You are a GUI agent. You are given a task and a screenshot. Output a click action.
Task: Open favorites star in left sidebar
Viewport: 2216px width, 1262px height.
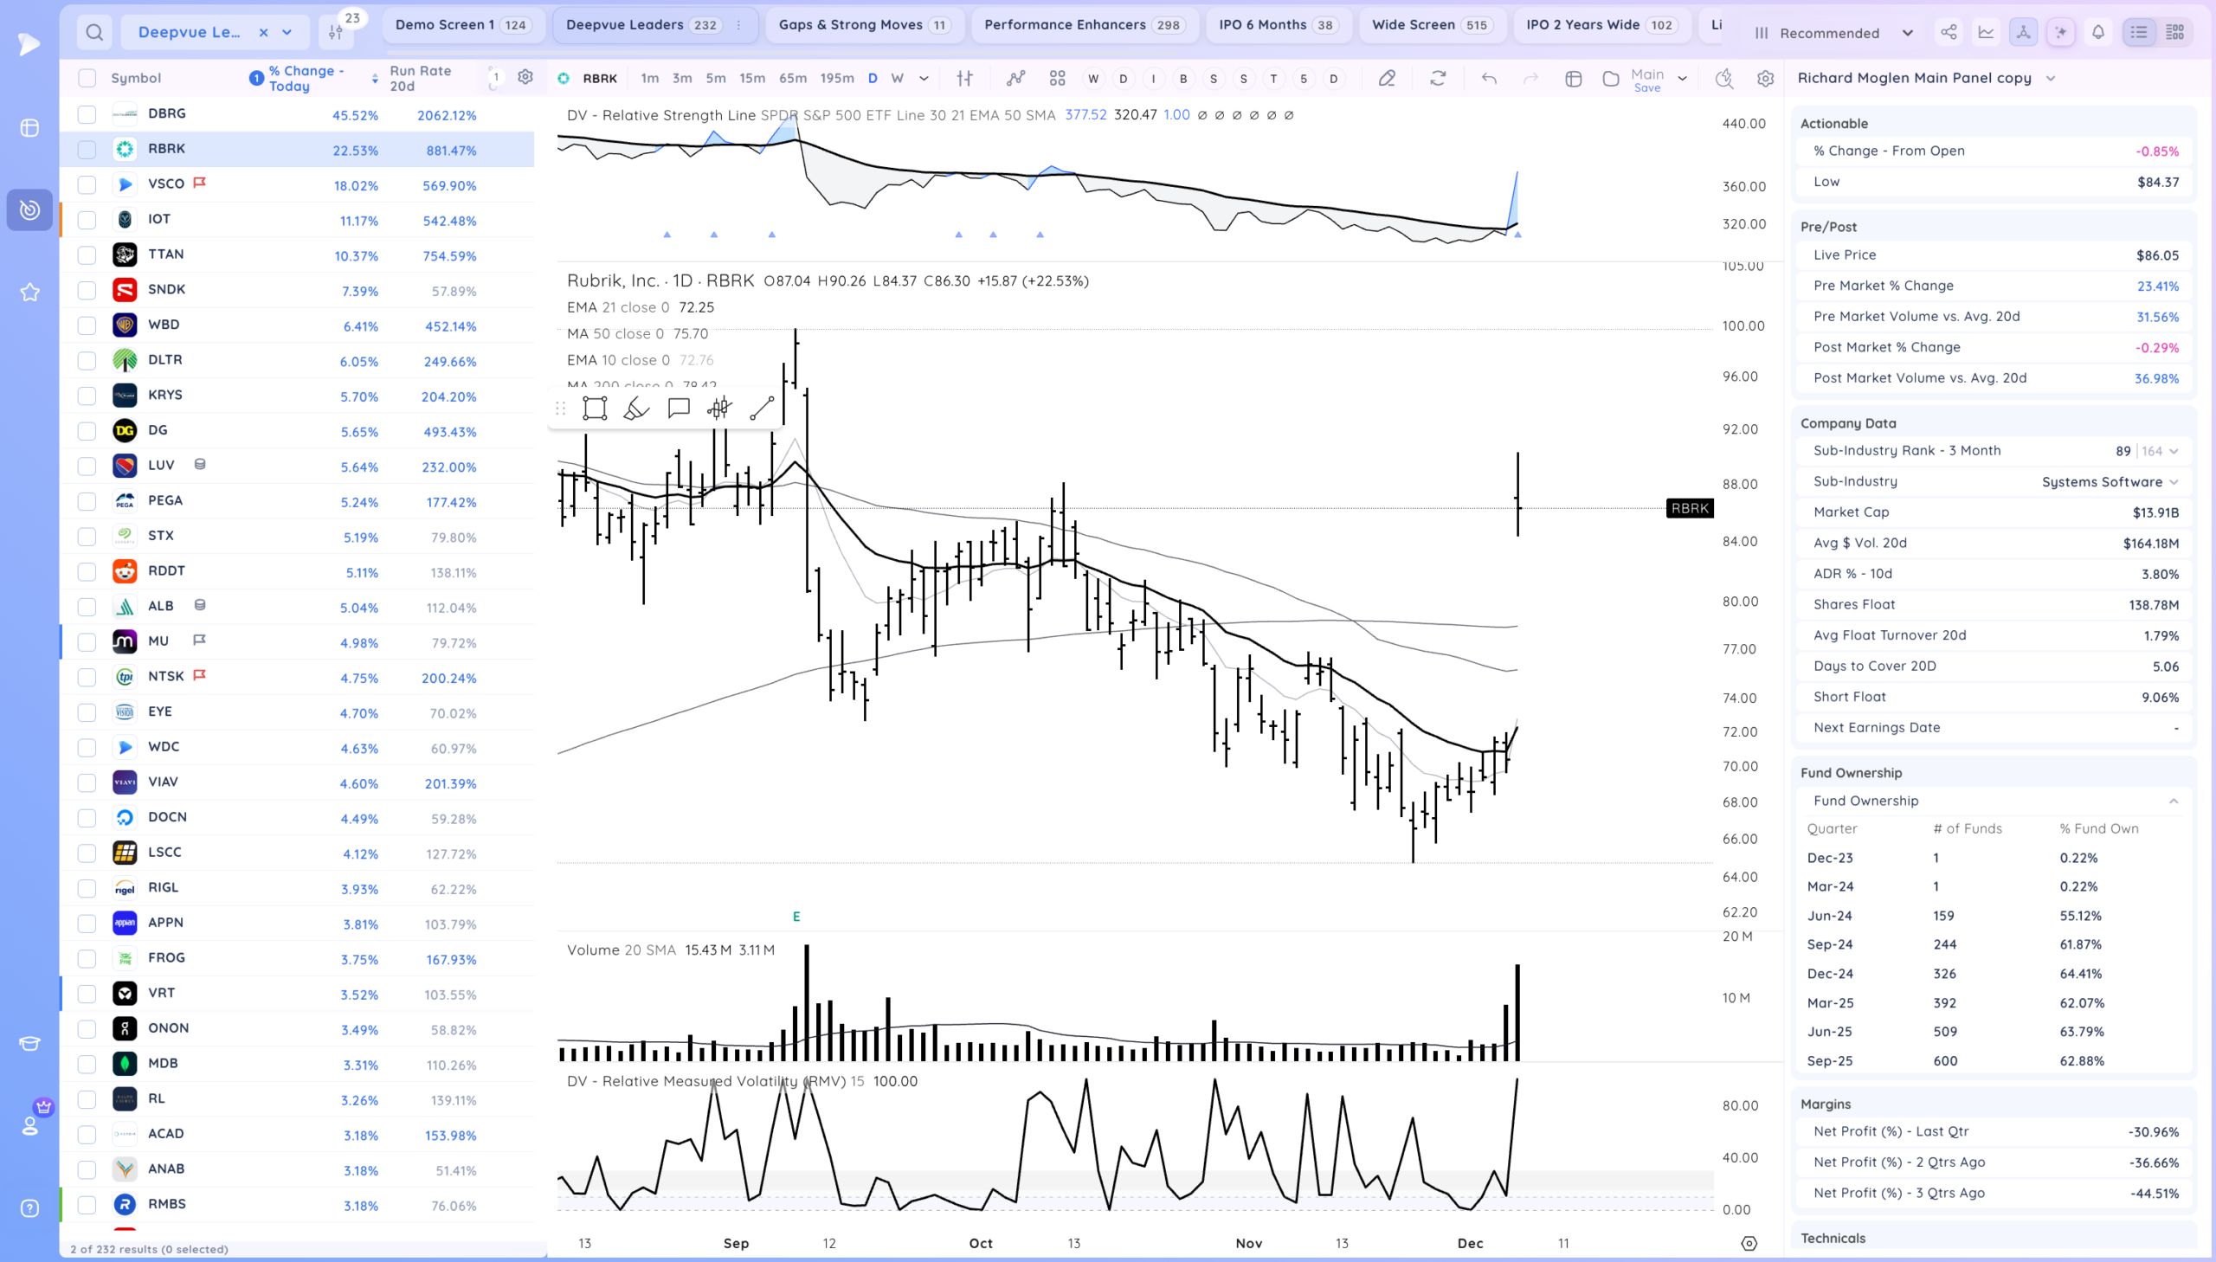coord(29,292)
